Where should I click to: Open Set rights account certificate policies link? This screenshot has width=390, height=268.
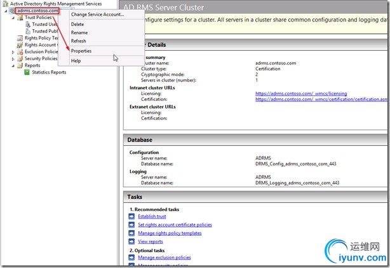coord(175,225)
